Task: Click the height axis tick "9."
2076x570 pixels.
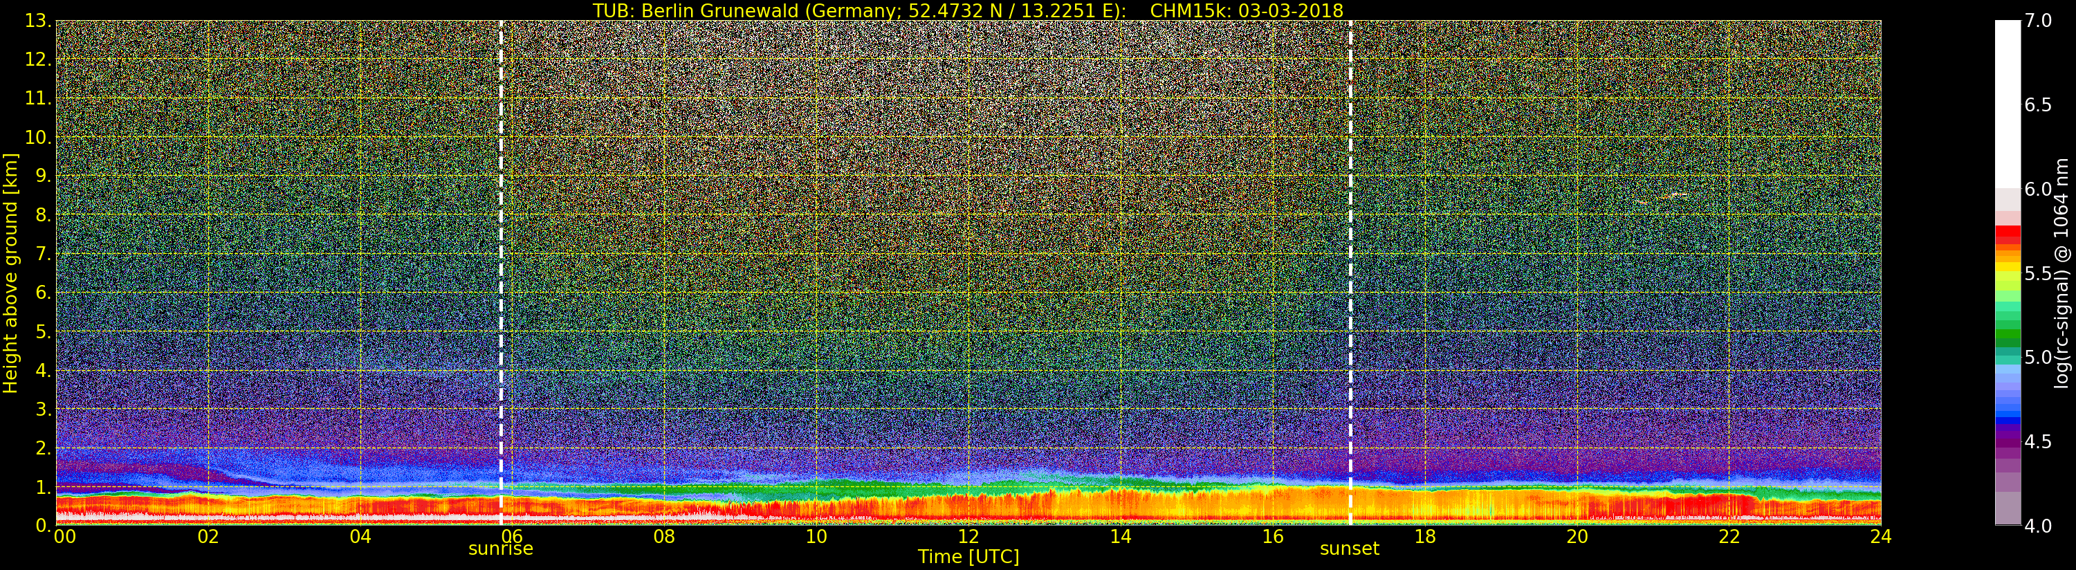Action: coord(44,176)
